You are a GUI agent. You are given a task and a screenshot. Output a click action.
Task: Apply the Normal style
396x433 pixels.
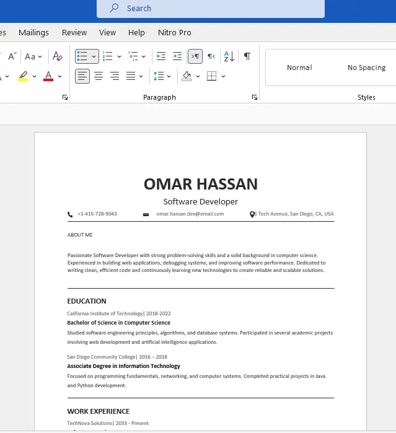coord(299,68)
